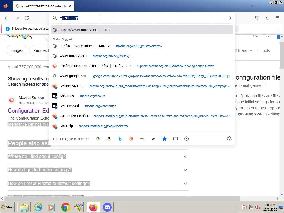Select the www.google.com suggestion
Image resolution: width=284 pixels, height=213 pixels.
pyautogui.click(x=142, y=76)
